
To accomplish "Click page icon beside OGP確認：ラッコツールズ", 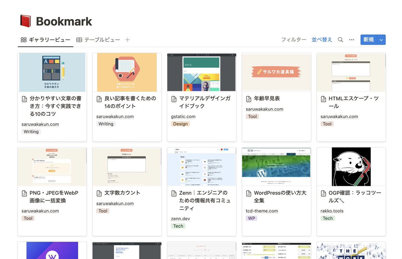I will click(323, 193).
